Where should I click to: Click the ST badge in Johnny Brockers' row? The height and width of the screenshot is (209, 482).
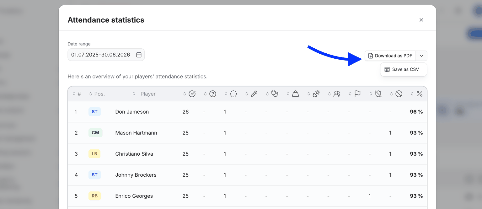(x=94, y=175)
